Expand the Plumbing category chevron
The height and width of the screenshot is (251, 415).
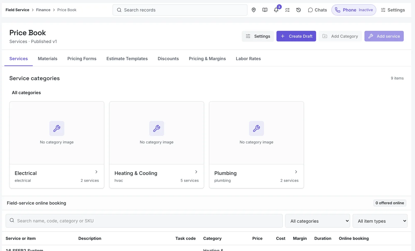click(x=296, y=172)
